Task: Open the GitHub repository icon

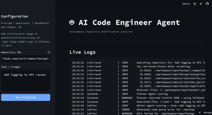Action: point(207,4)
